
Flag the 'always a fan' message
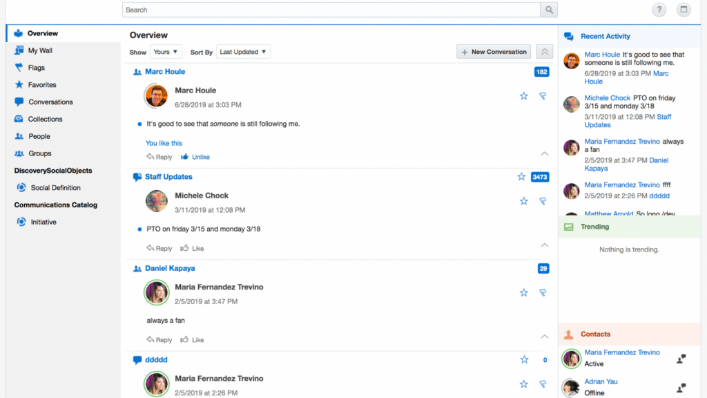click(543, 293)
